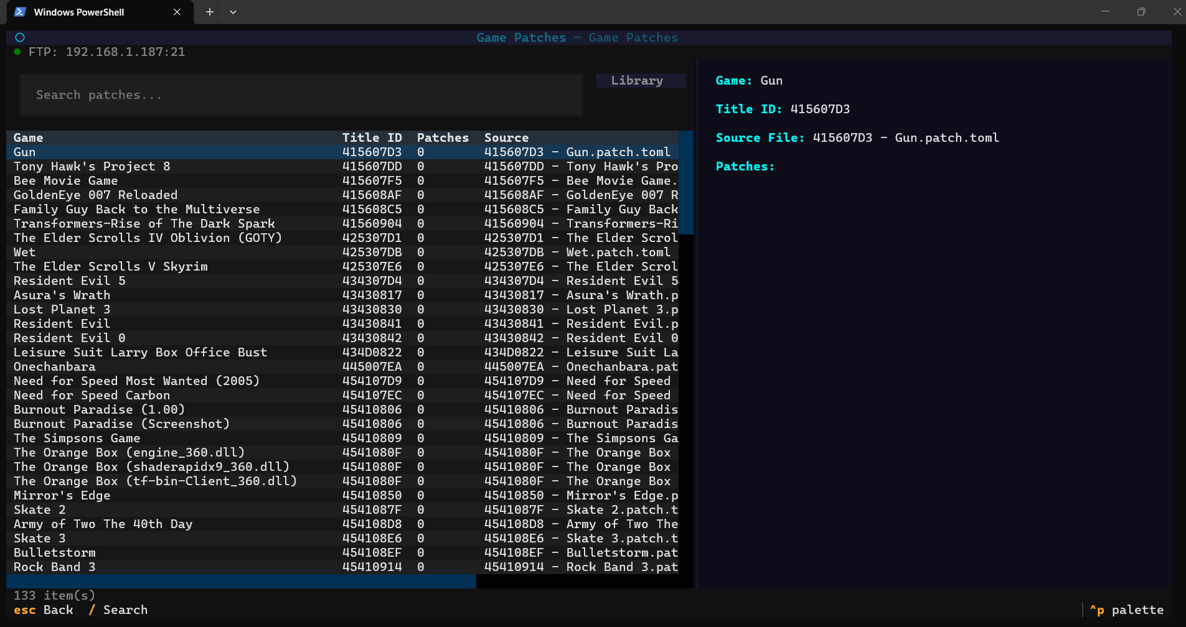The image size is (1186, 627).
Task: Select the Resident Evil 5 row
Action: 342,281
